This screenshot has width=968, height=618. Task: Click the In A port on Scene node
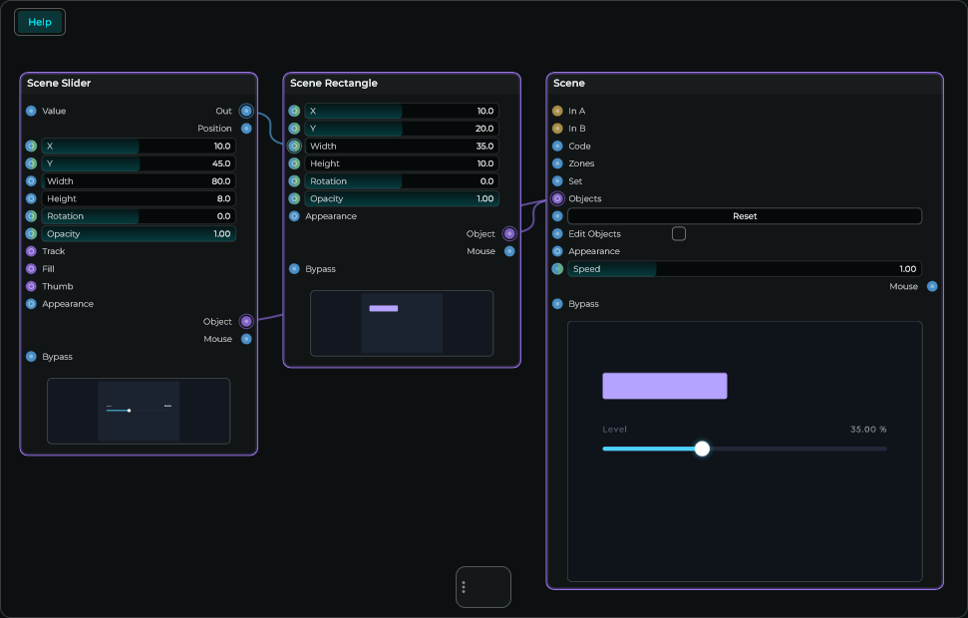[557, 111]
